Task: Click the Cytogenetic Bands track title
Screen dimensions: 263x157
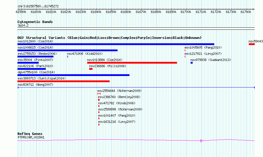Action: pos(35,22)
